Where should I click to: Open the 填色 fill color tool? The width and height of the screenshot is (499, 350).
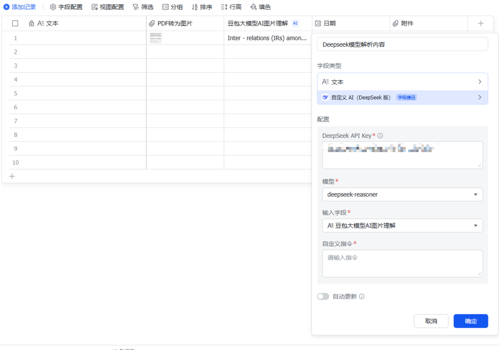click(260, 6)
